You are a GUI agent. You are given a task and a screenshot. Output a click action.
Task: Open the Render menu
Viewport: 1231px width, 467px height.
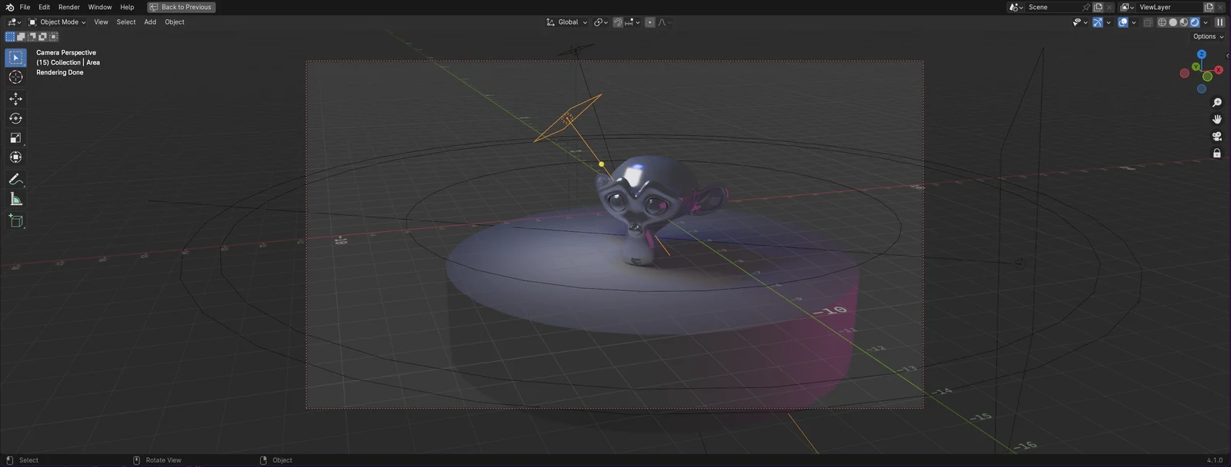pyautogui.click(x=69, y=7)
